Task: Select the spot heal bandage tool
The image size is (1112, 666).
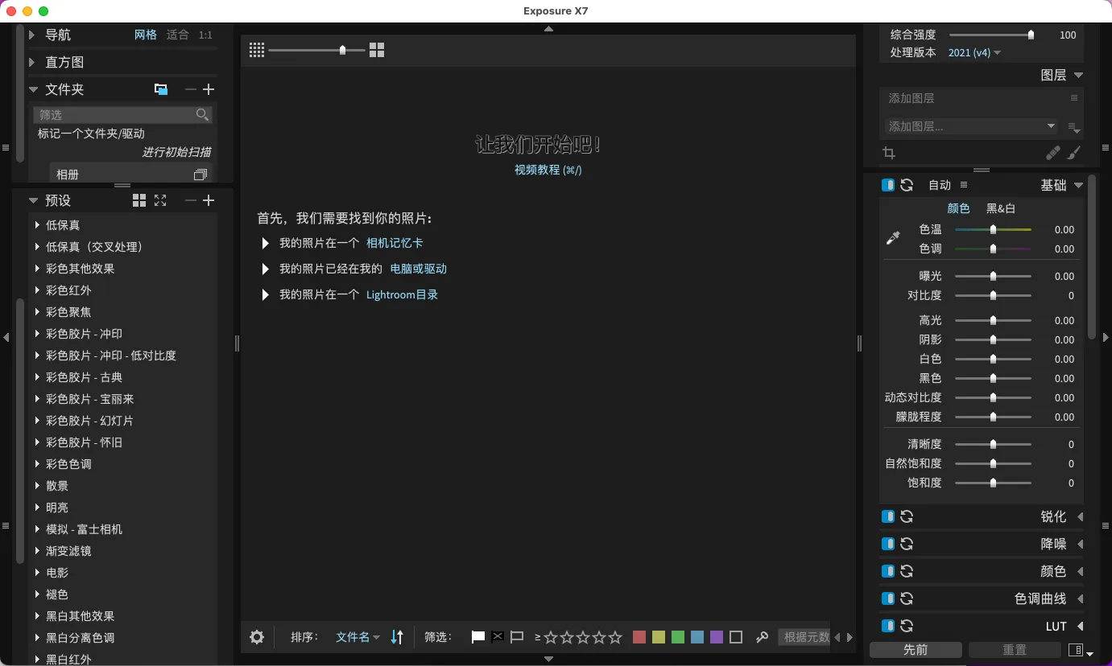Action: [1052, 153]
